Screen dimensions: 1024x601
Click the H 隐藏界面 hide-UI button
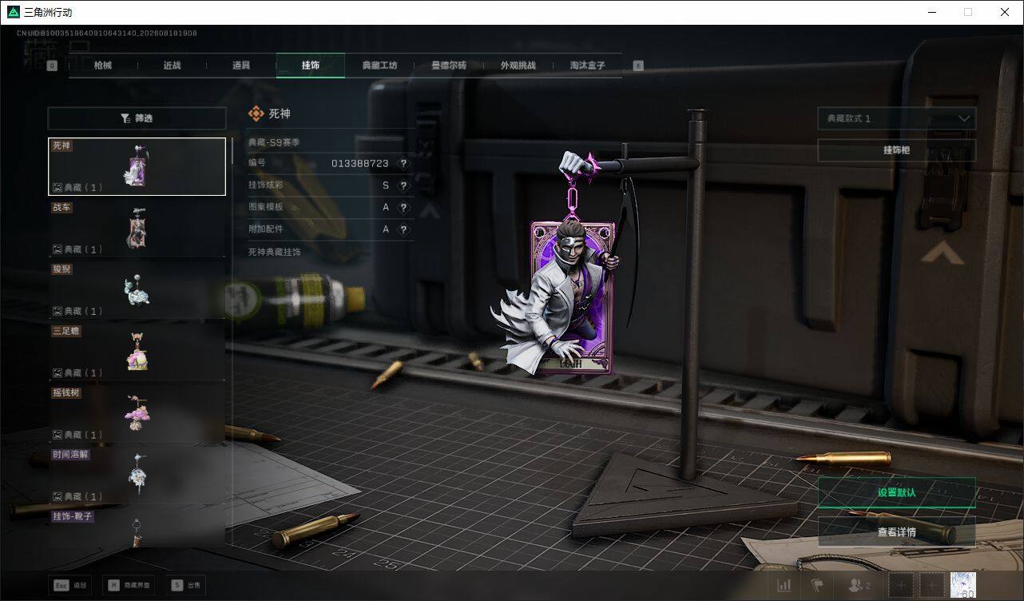coord(129,585)
